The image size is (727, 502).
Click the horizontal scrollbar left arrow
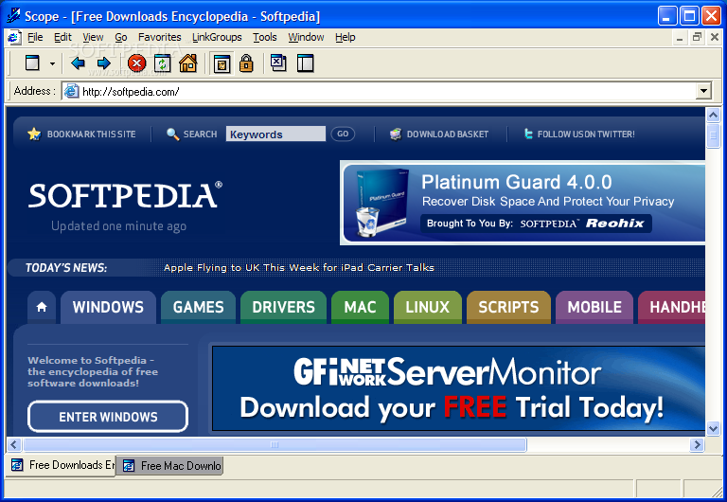click(14, 444)
